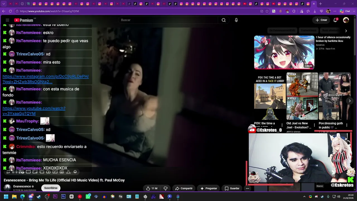Click the browser address bar URL

pyautogui.click(x=49, y=11)
